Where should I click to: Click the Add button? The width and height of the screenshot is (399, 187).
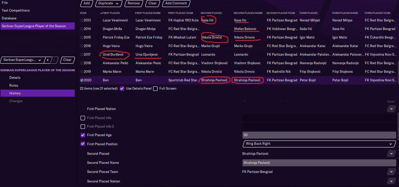[87, 3]
